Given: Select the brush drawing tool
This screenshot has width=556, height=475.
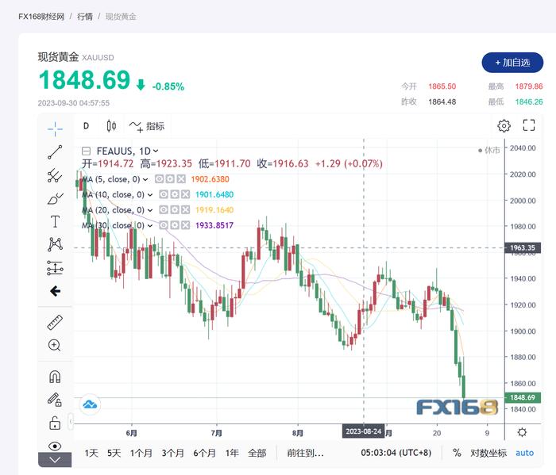Looking at the screenshot, I should point(55,198).
